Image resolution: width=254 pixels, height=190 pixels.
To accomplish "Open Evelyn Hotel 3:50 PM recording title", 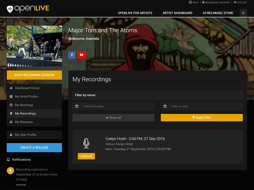I will click(x=135, y=139).
